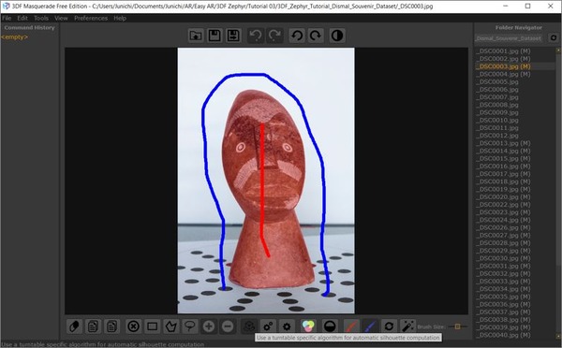Save the mask using the floppy icon
This screenshot has width=562, height=348.
click(214, 36)
